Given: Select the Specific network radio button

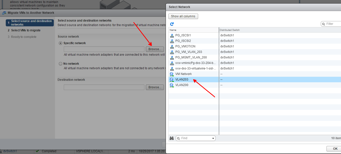Looking at the screenshot, I should click(x=60, y=43).
